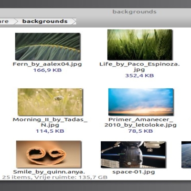
Task: Select the space-01 spacecraft thumbnail
Action: point(133,154)
